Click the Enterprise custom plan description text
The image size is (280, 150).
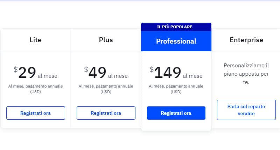click(x=246, y=74)
